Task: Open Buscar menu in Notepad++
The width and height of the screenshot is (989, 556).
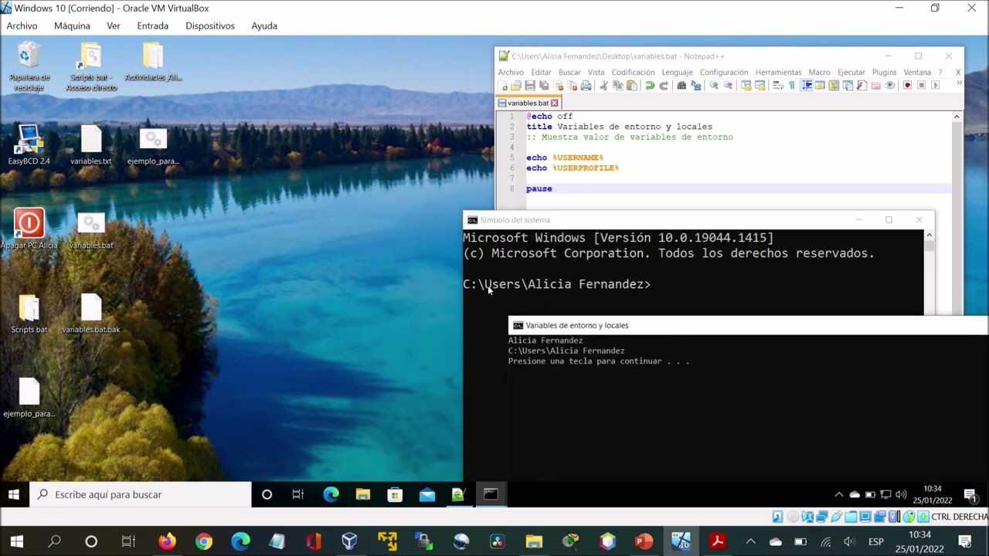Action: click(x=569, y=72)
